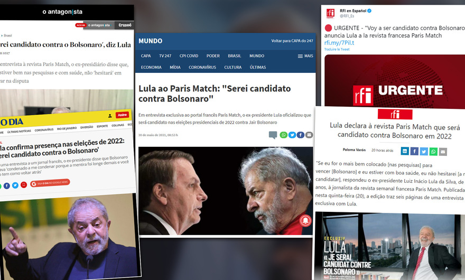The image size is (465, 280).
Task: Click the WhatsApp share icon in the 247 article
Action: point(284,135)
